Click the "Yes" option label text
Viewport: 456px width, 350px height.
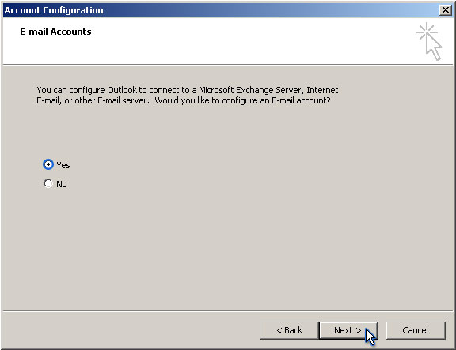(63, 165)
